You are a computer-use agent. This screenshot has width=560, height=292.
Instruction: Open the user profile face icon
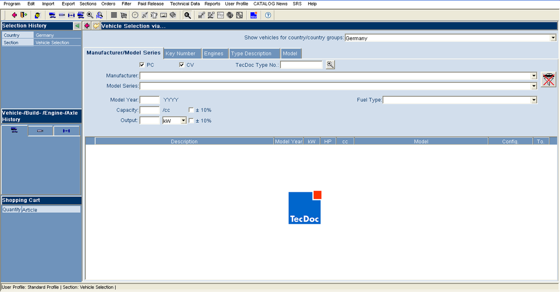[x=38, y=15]
